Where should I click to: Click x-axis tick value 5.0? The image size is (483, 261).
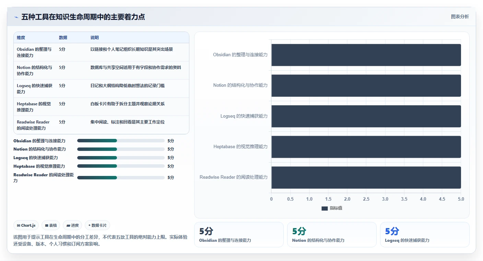click(461, 199)
